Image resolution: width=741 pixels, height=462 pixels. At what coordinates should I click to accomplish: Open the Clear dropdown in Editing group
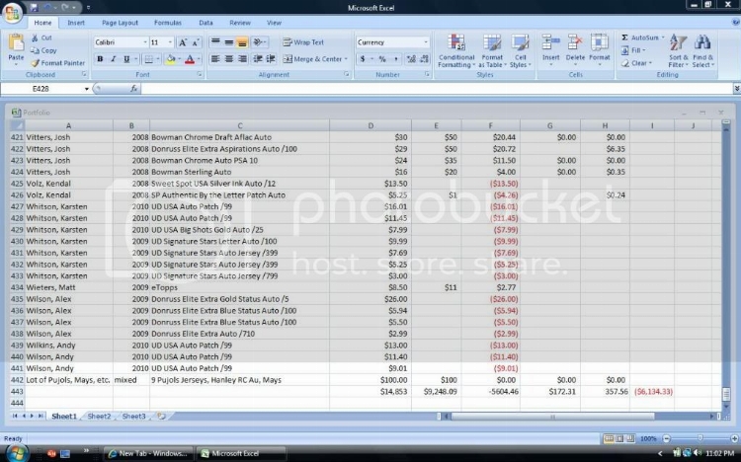(x=636, y=63)
